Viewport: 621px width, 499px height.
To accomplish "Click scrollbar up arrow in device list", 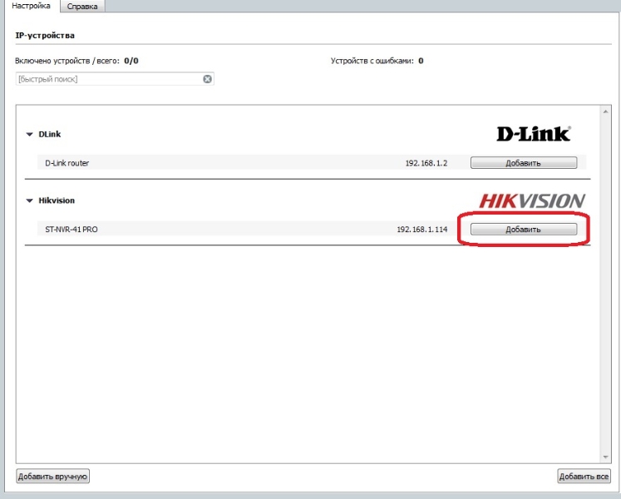I will click(x=605, y=111).
